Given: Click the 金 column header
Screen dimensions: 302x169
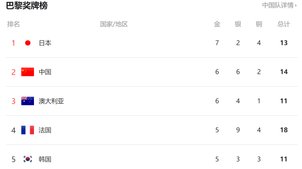Looking at the screenshot, I should click(217, 24).
